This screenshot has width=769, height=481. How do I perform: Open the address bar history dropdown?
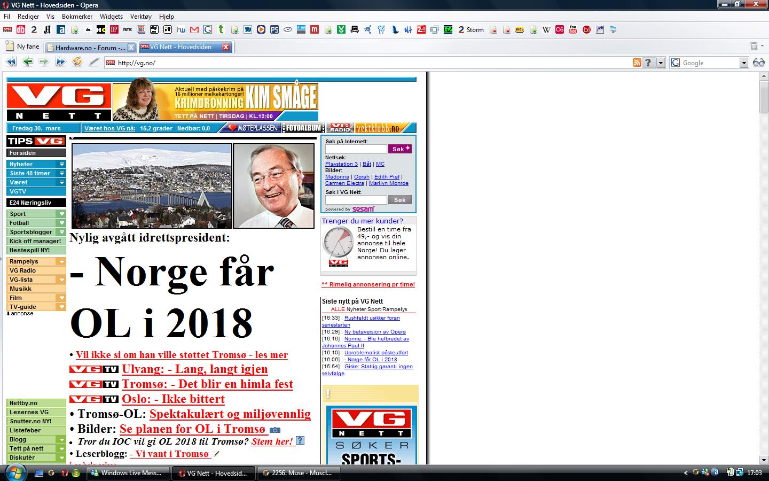661,63
